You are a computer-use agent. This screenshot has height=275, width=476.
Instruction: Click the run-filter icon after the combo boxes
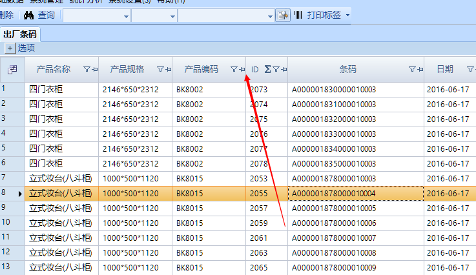282,15
